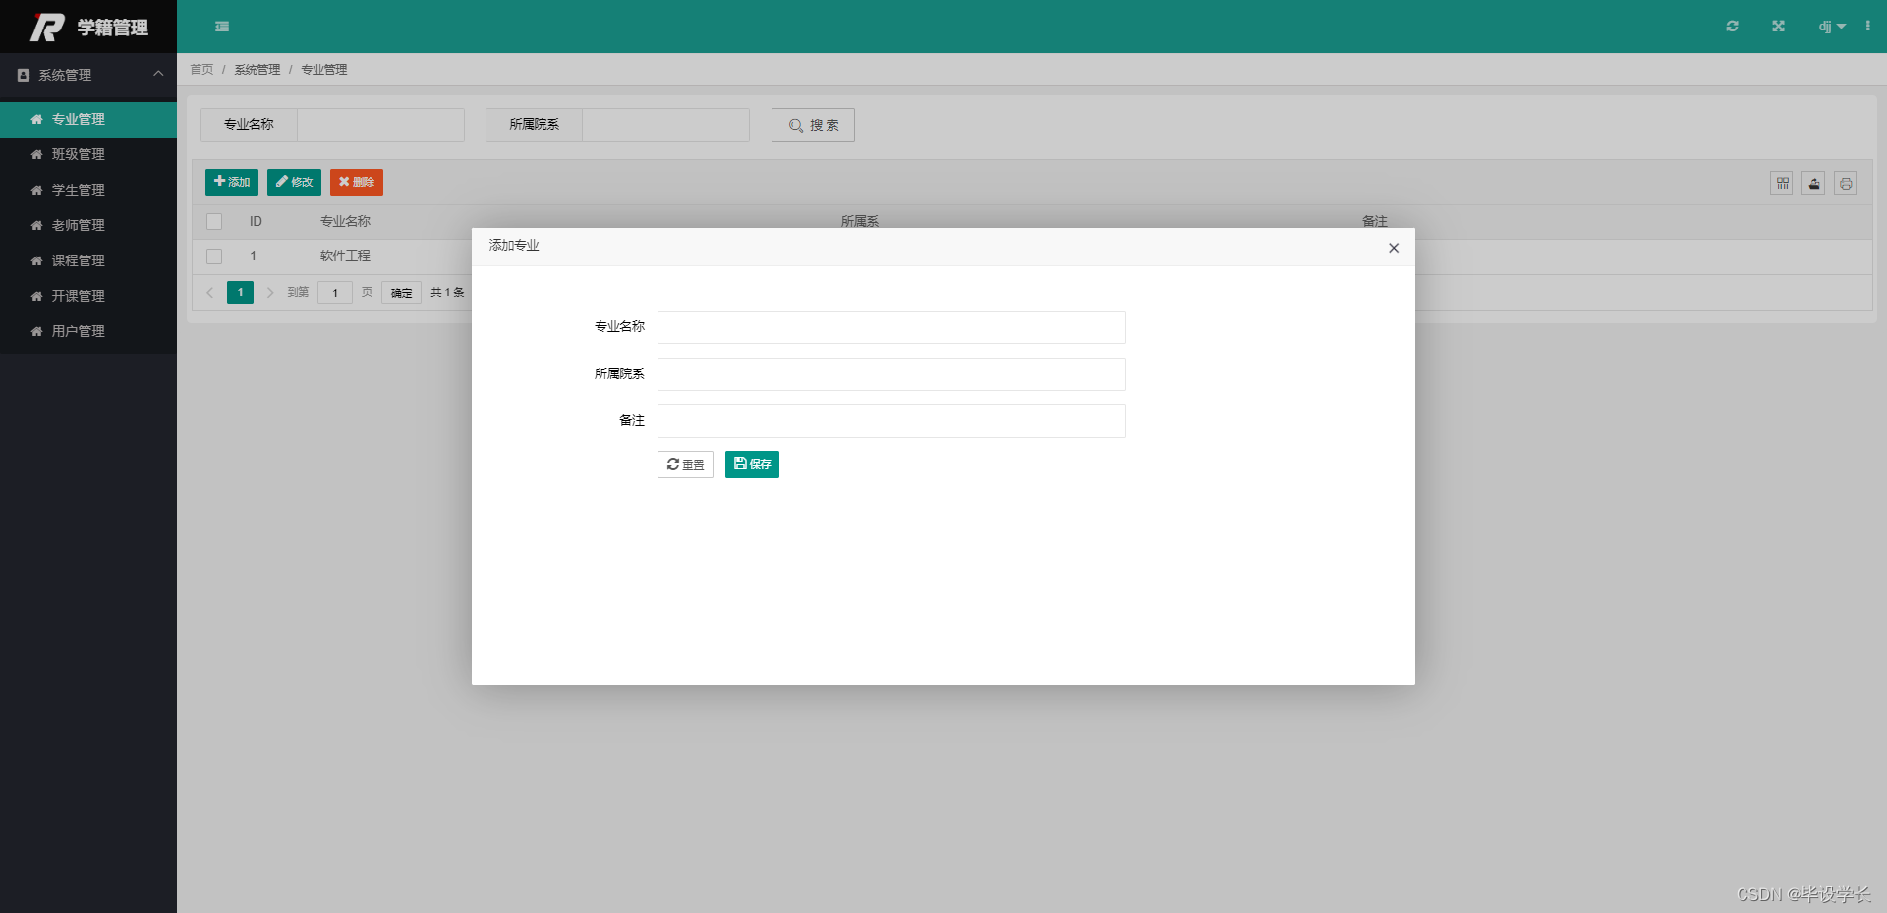Toggle fullscreen icon in top bar
1887x913 pixels.
click(x=1778, y=27)
